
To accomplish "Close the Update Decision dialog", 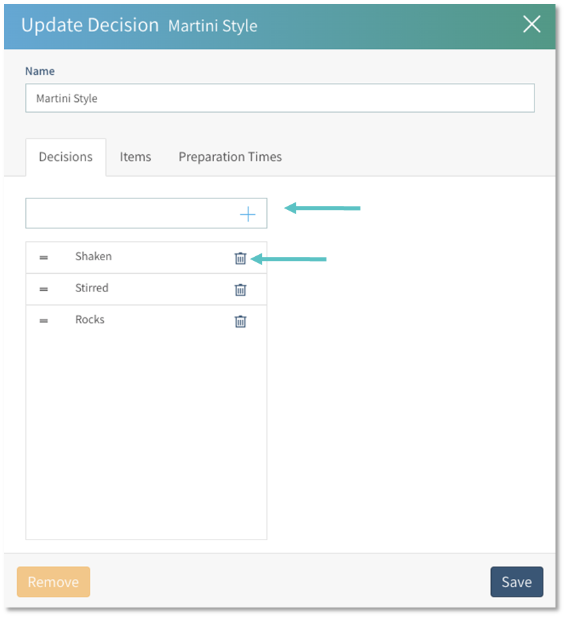I will pos(532,24).
